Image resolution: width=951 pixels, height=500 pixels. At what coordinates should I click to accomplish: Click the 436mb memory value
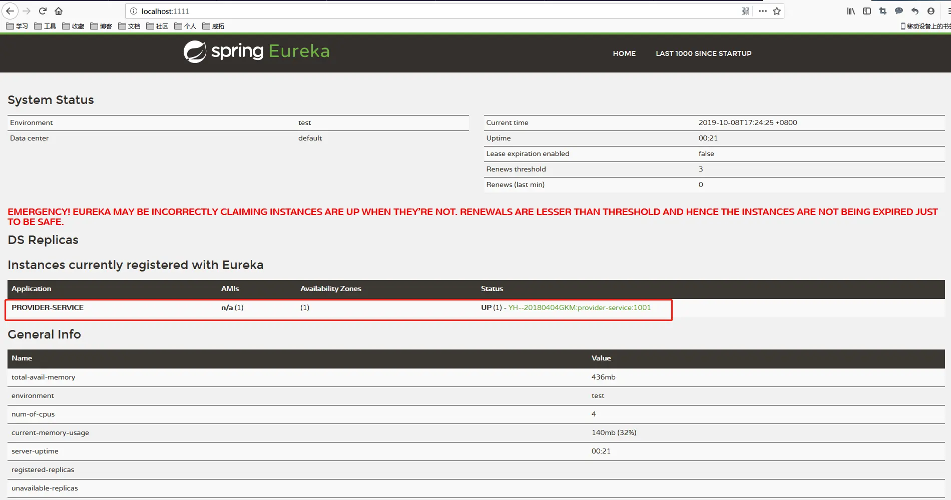pos(604,377)
